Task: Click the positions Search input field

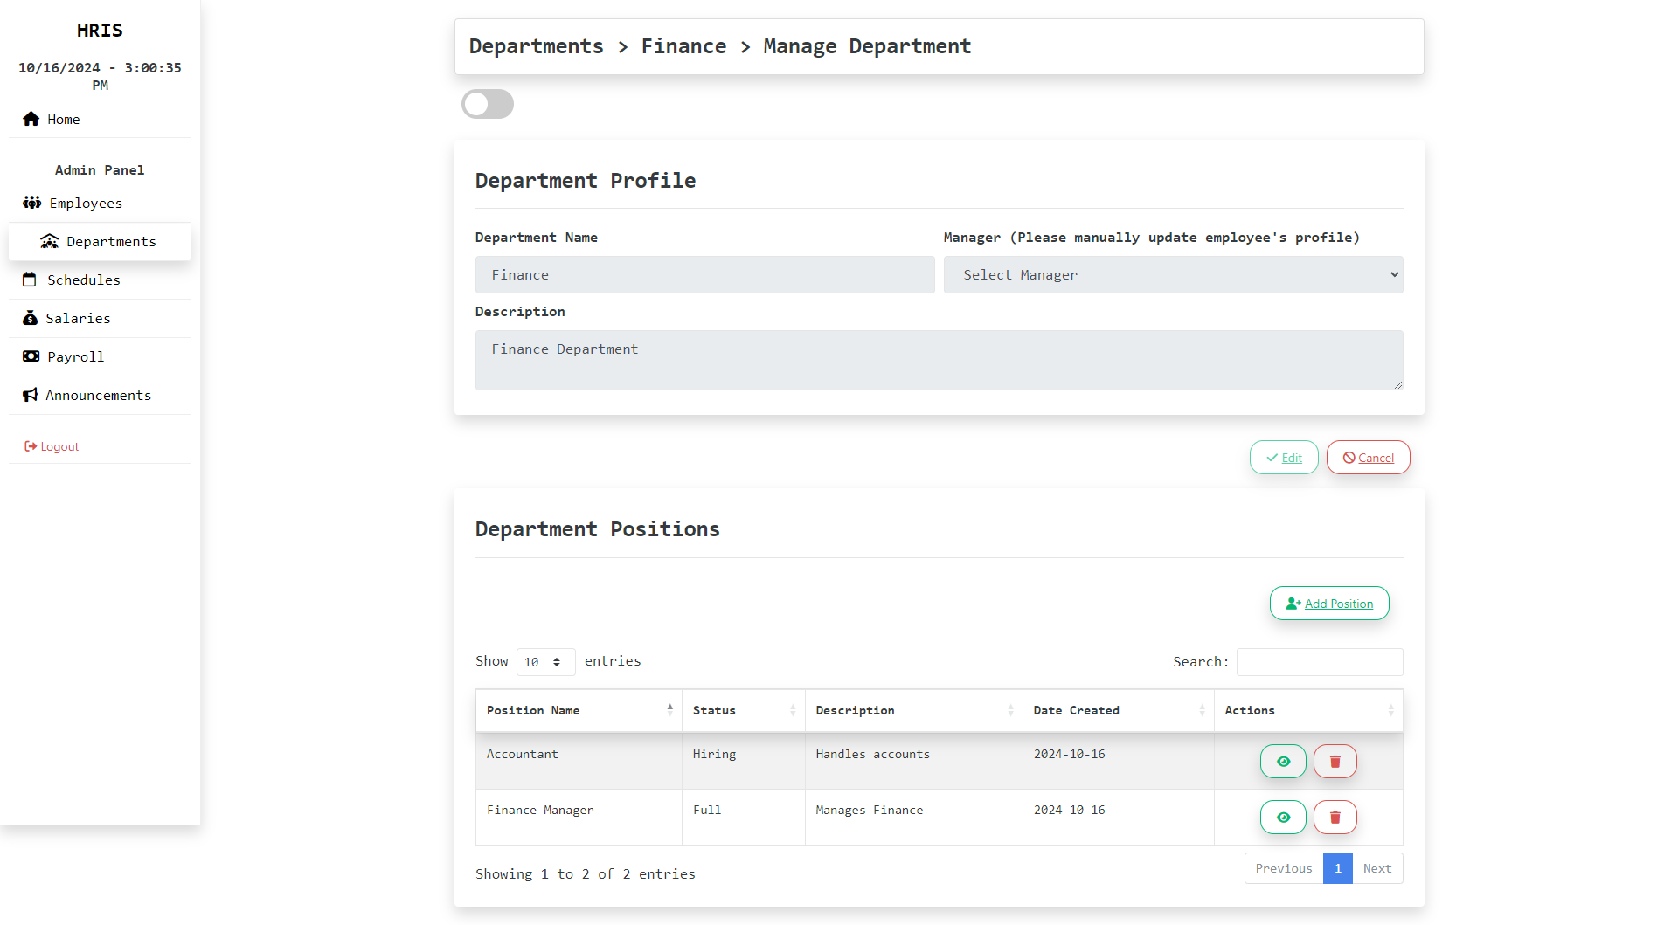Action: [x=1320, y=662]
